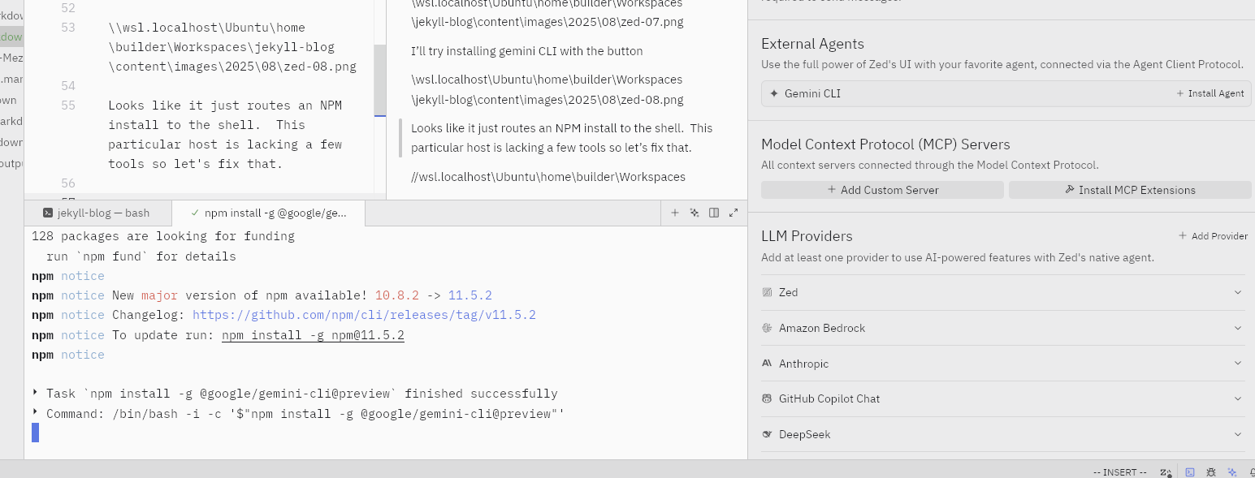Click the -- INSERT -- vim mode indicator
This screenshot has height=478, width=1255.
[1120, 472]
